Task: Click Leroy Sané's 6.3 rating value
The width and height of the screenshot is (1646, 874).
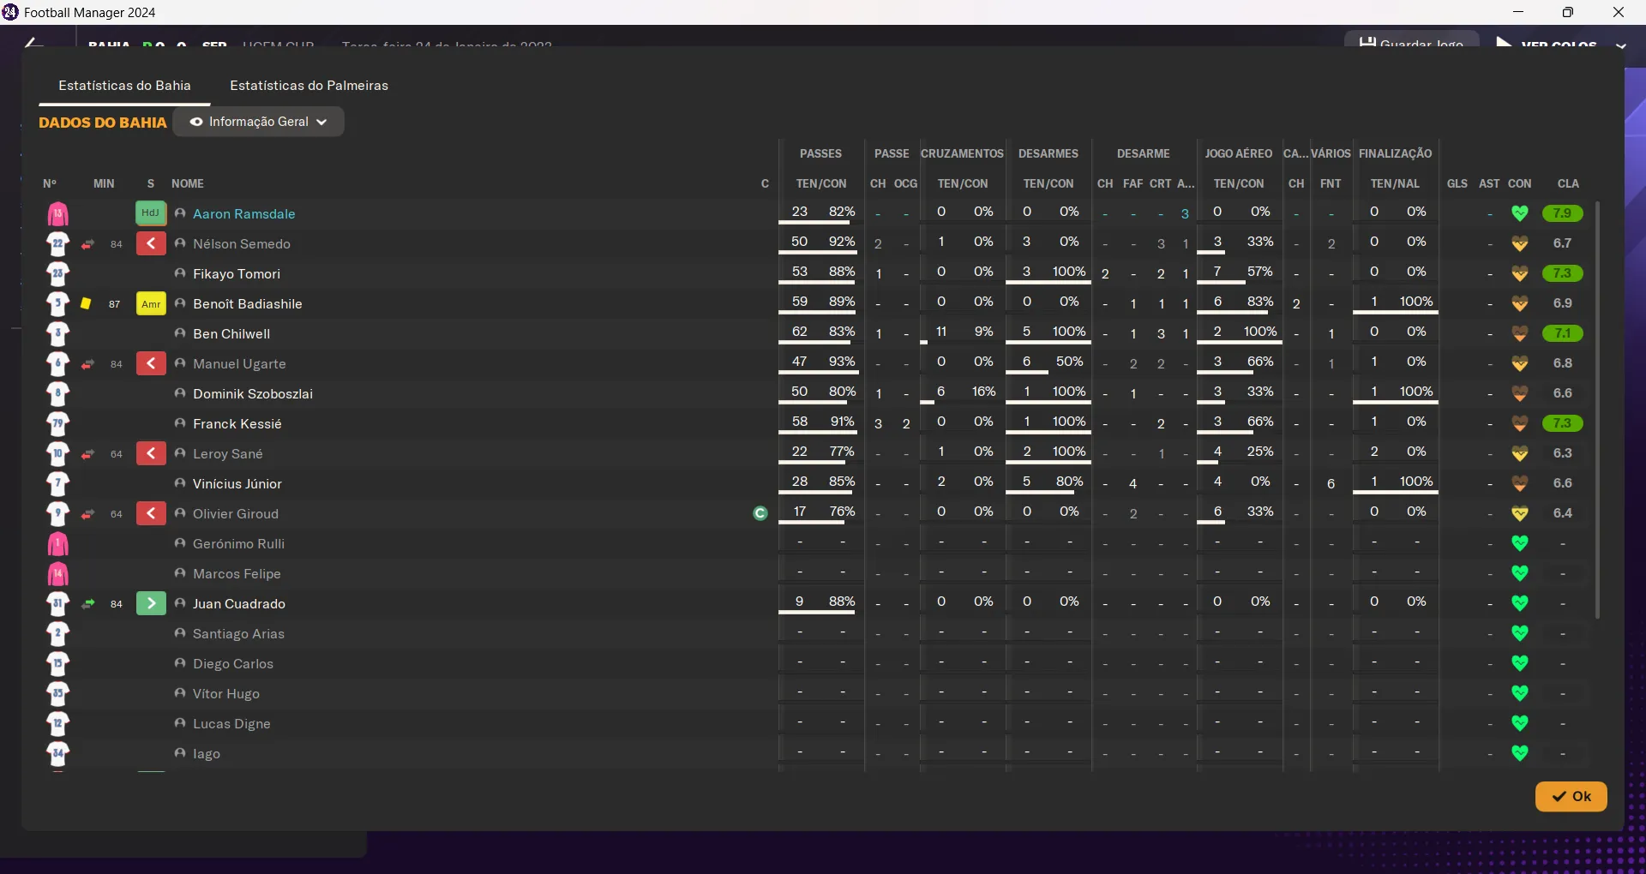Action: (x=1562, y=453)
